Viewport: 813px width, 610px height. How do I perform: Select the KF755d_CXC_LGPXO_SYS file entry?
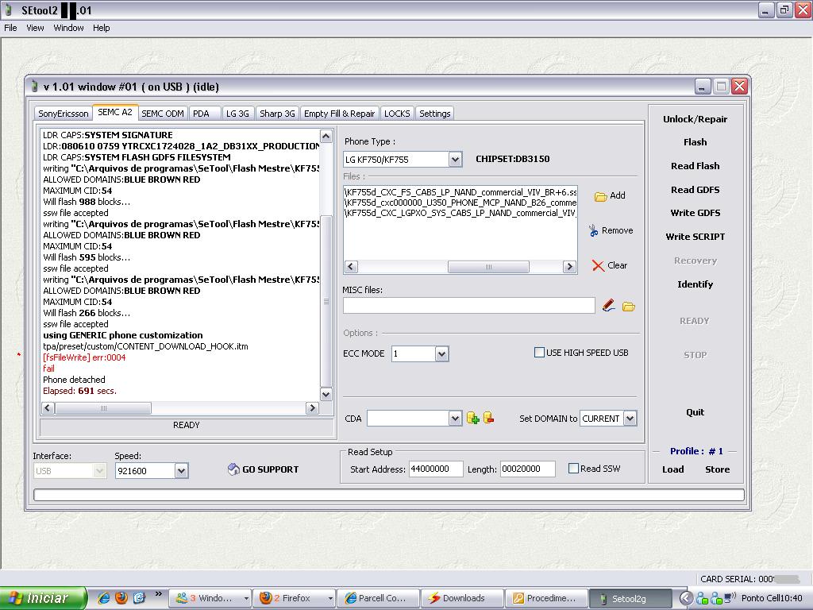click(x=460, y=213)
